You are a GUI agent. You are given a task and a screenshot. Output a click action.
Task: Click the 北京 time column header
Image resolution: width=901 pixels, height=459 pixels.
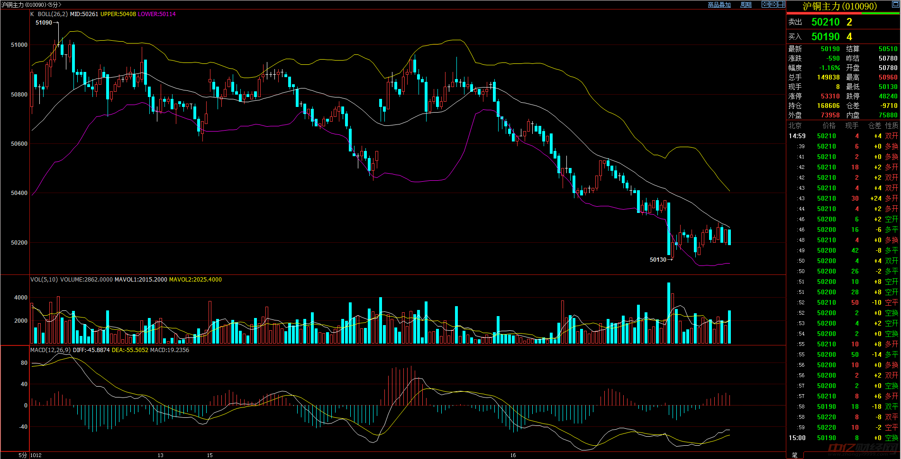(795, 125)
